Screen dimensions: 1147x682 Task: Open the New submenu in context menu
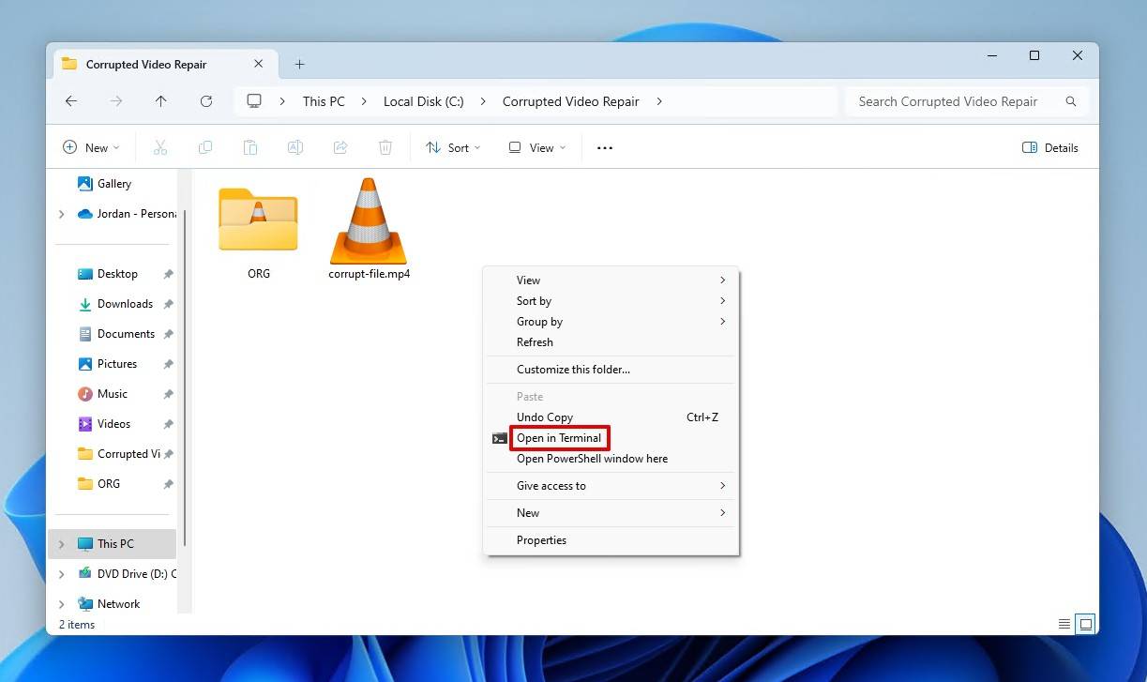point(611,513)
